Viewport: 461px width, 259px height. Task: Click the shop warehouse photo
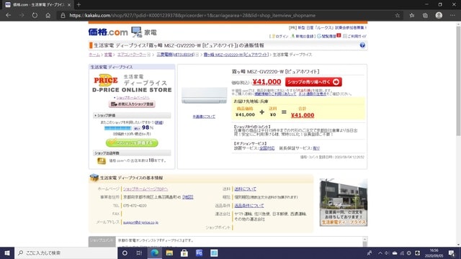tap(344, 202)
